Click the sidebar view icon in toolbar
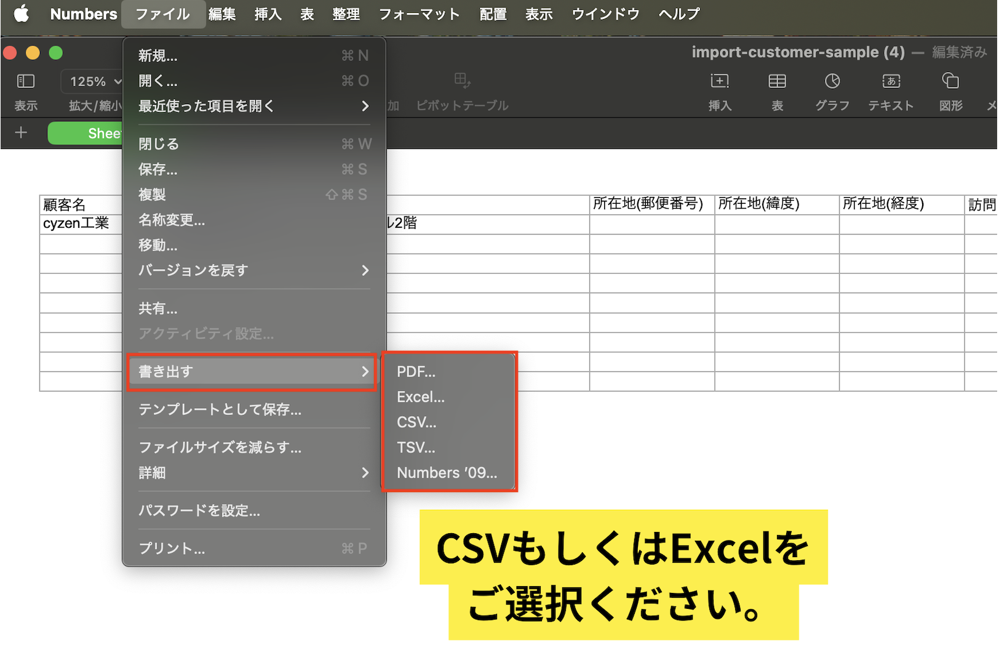Viewport: 999px width, 660px height. pyautogui.click(x=26, y=81)
